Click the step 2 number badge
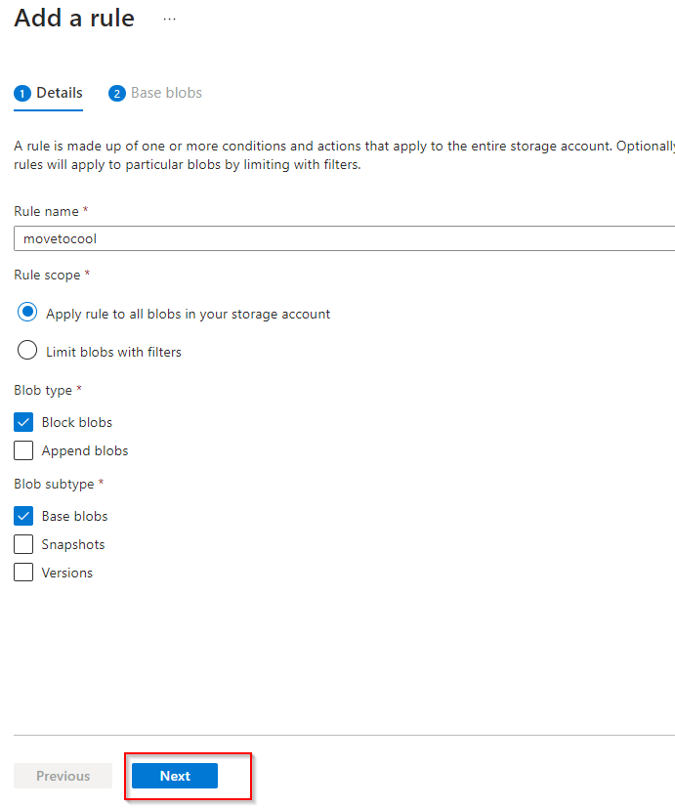Image resolution: width=675 pixels, height=808 pixels. click(117, 94)
